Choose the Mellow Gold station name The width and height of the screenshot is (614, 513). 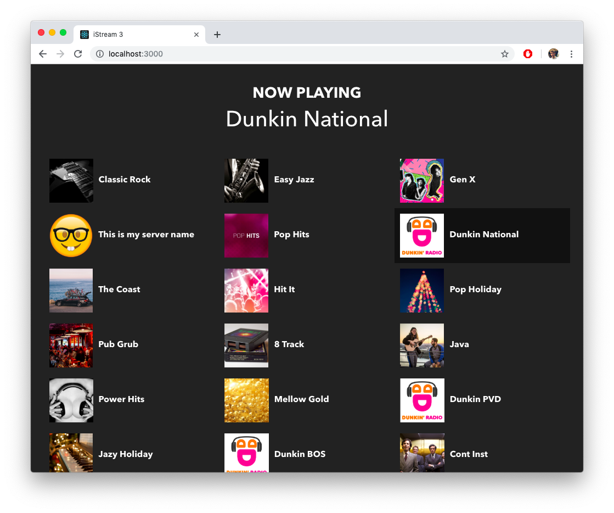tap(302, 399)
